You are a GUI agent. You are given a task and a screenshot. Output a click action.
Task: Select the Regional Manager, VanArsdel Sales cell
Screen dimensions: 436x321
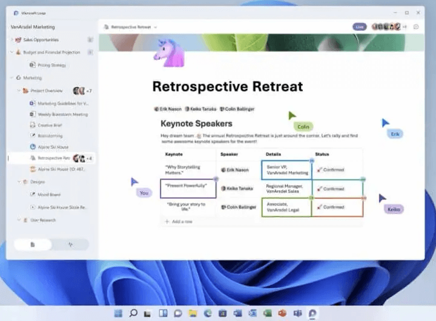[286, 189]
